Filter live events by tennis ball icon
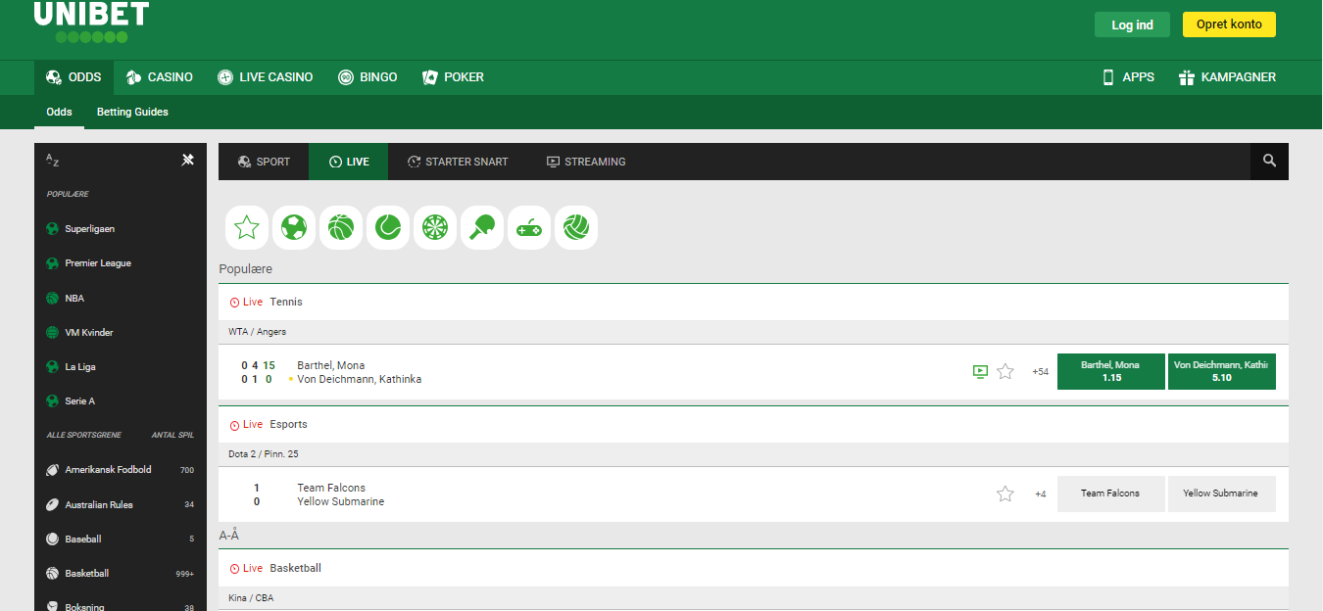The width and height of the screenshot is (1323, 611). (388, 228)
